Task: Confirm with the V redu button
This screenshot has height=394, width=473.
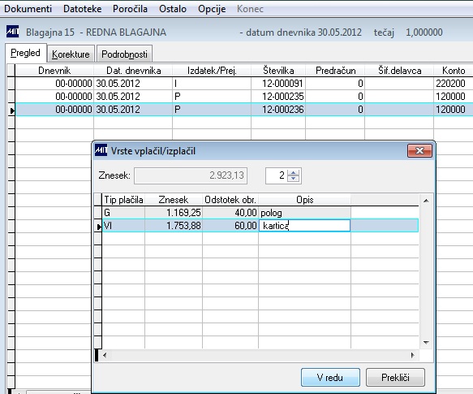Action: click(x=330, y=377)
